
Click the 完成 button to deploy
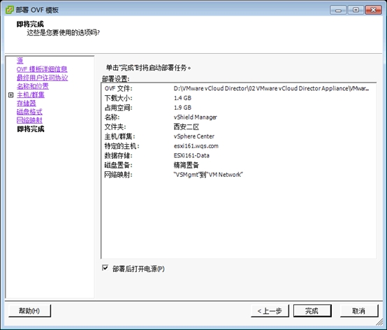[x=312, y=310]
